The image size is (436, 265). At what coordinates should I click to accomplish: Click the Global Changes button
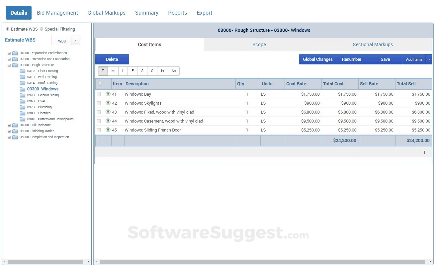coord(317,59)
